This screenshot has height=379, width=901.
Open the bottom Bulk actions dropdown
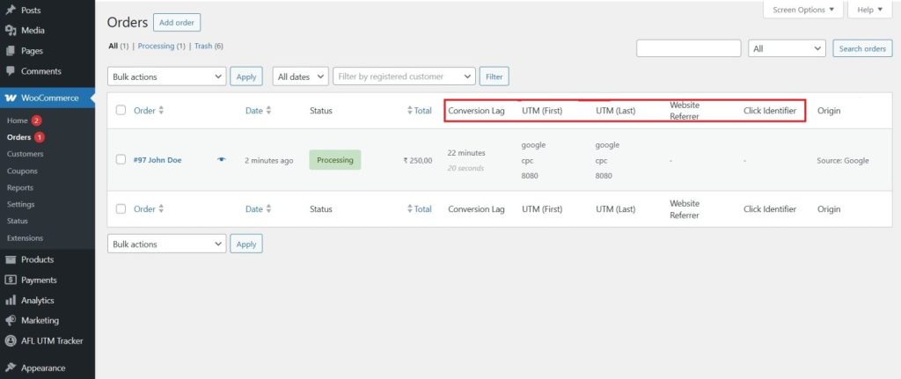[166, 244]
